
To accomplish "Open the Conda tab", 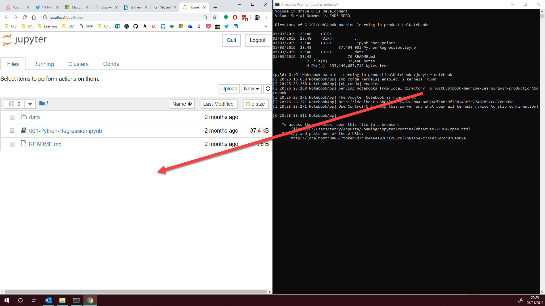I will click(111, 64).
